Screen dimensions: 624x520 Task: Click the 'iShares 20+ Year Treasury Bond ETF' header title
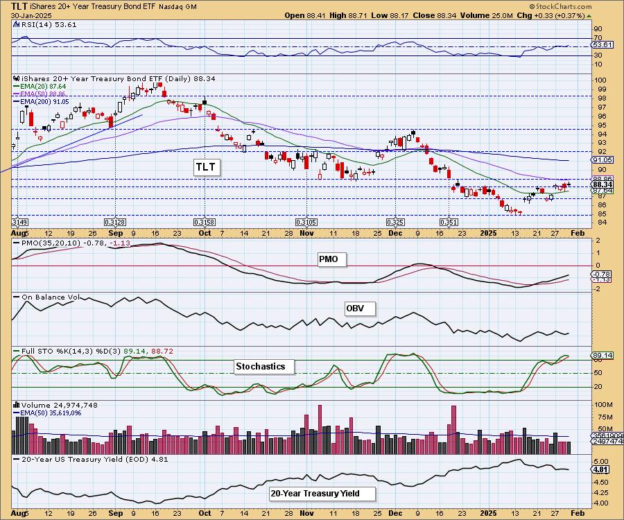94,7
